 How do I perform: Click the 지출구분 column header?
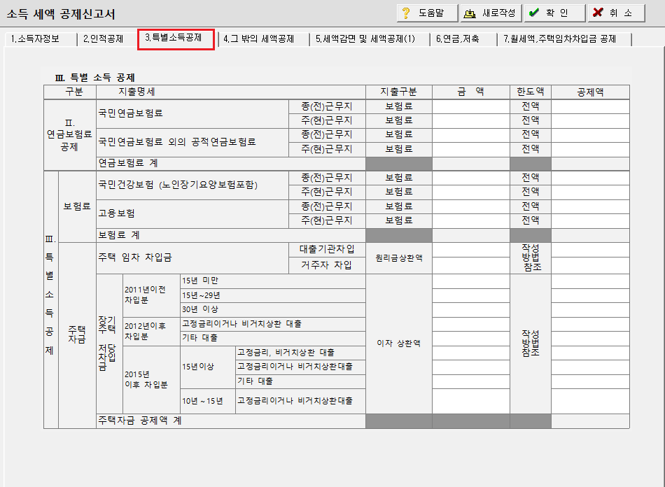pyautogui.click(x=399, y=92)
